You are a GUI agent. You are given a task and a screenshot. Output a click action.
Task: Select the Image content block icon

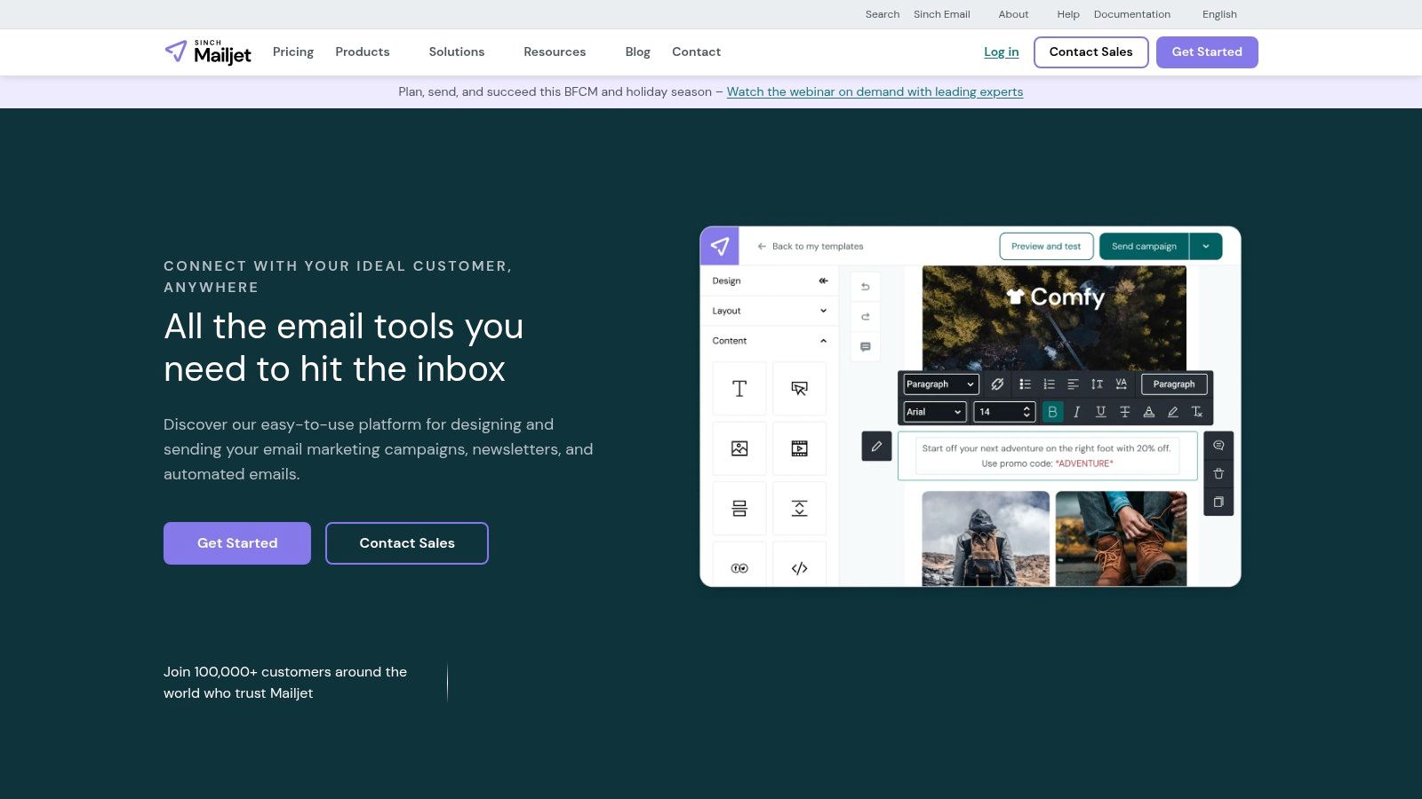(x=739, y=448)
